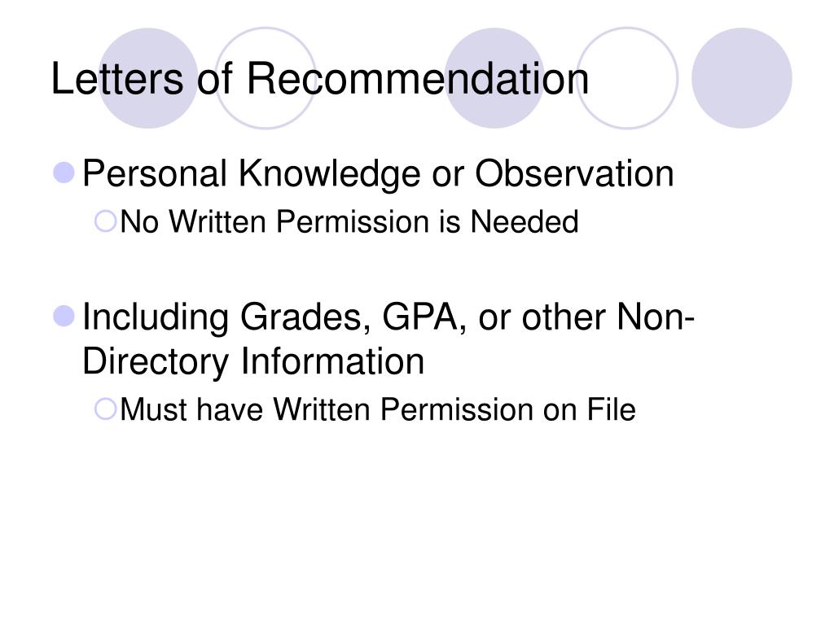Select the hollow bullet before Must have Written
Viewport: 834px width, 625px height.
105,409
